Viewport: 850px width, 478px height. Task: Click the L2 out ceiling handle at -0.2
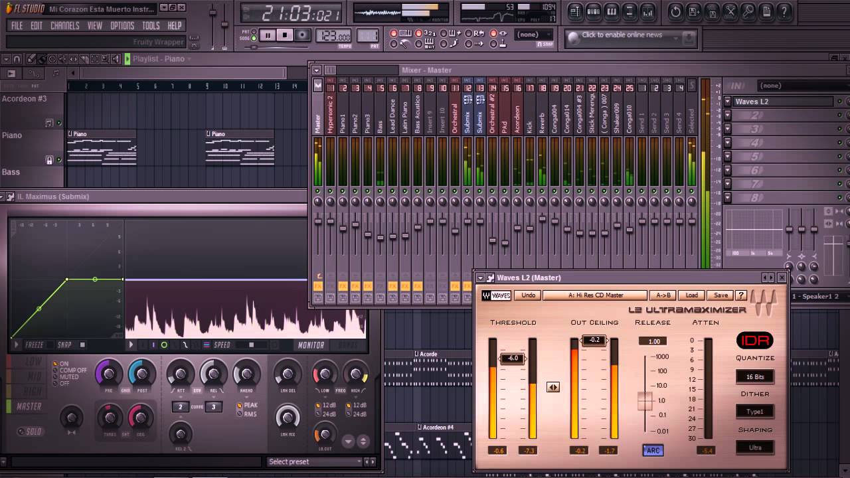(x=594, y=340)
